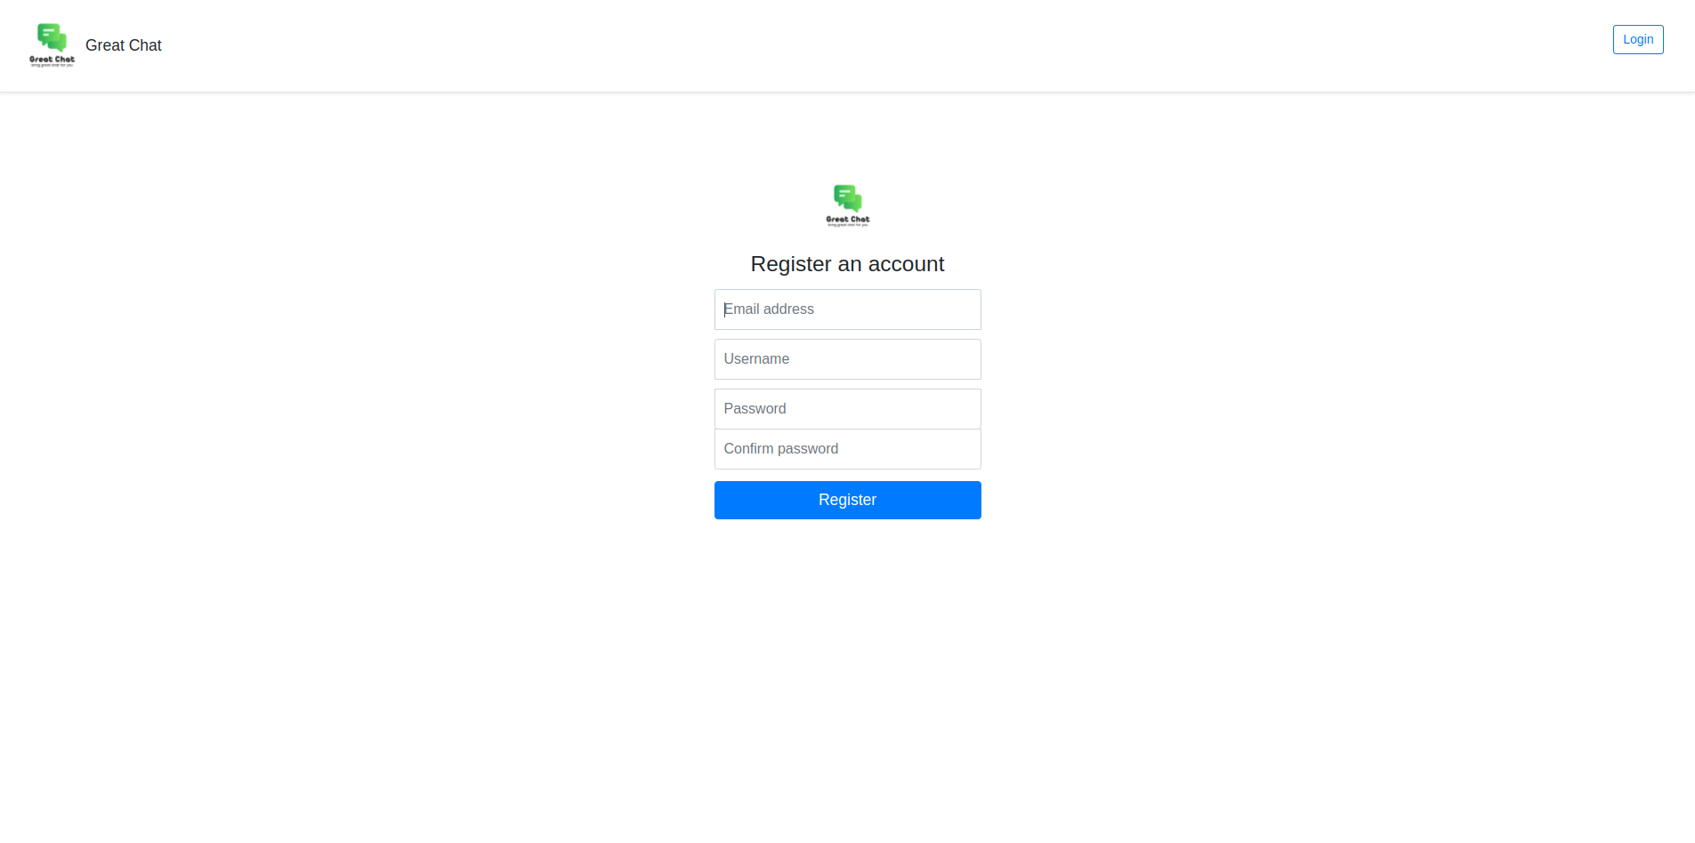
Task: Click the "Register an account" heading
Action: (x=847, y=264)
